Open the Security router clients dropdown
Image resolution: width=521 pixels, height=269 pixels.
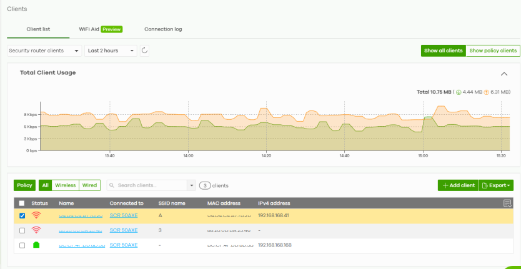coord(44,51)
